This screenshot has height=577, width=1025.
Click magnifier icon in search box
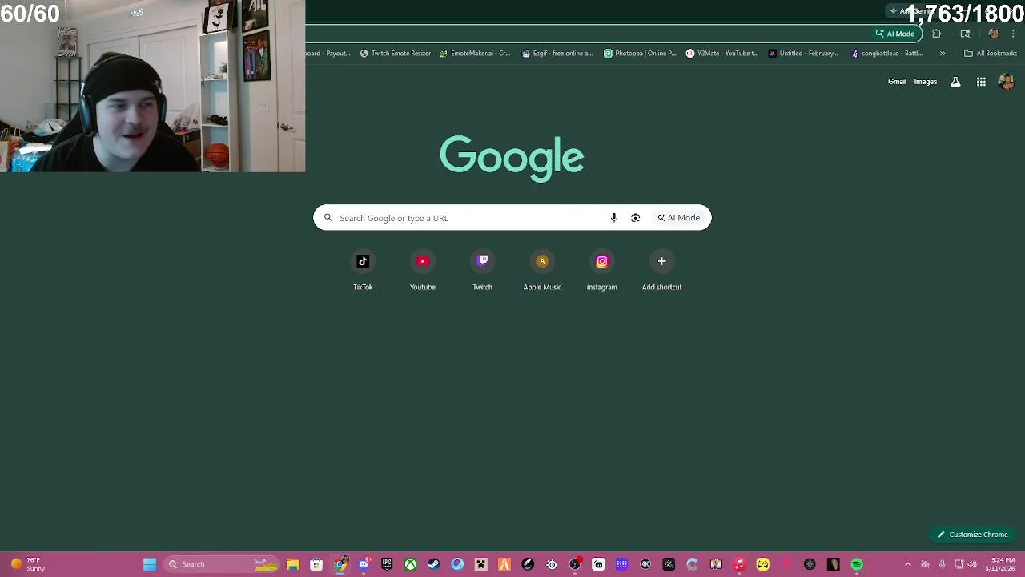click(328, 218)
